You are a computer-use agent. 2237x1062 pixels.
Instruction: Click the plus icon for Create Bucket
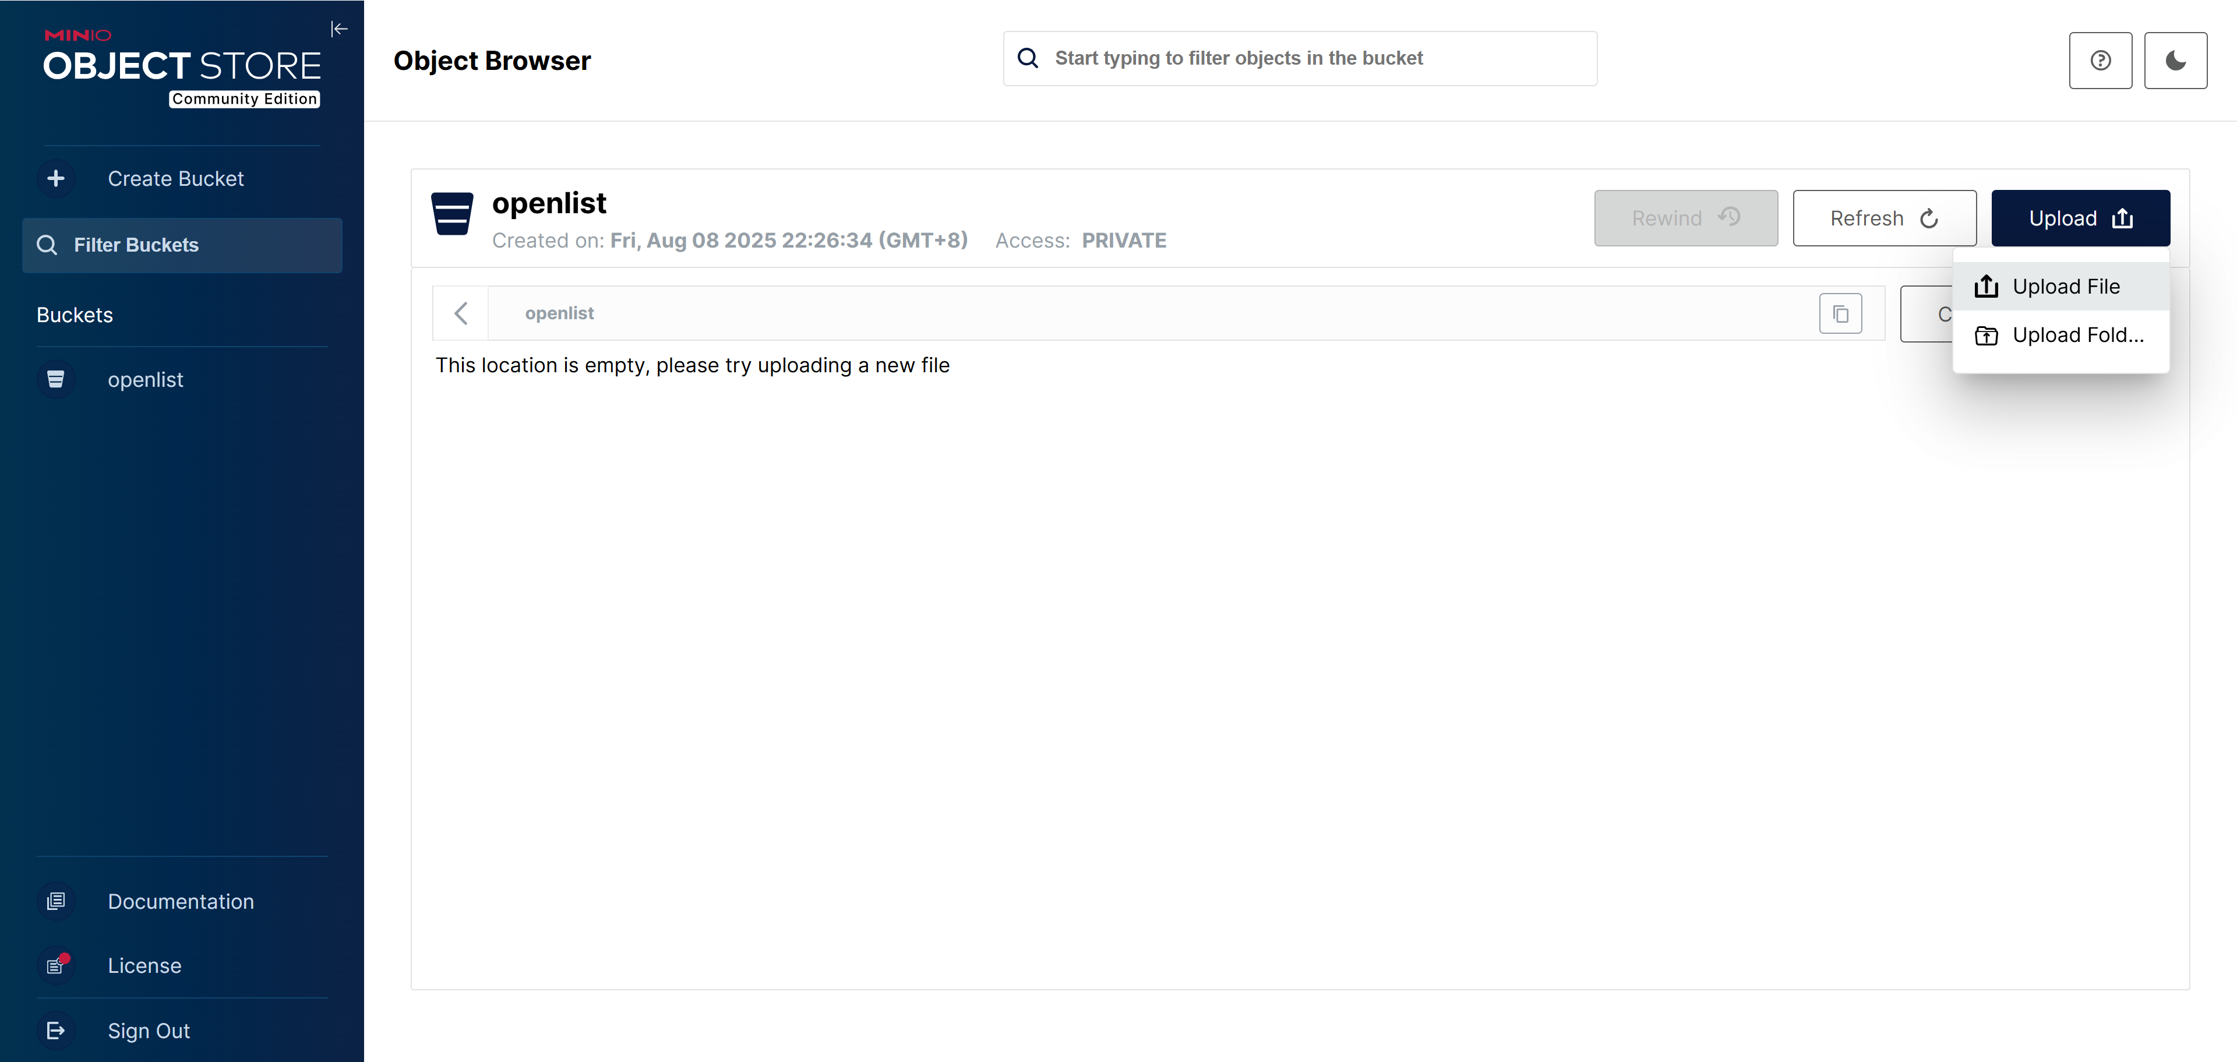pos(57,178)
